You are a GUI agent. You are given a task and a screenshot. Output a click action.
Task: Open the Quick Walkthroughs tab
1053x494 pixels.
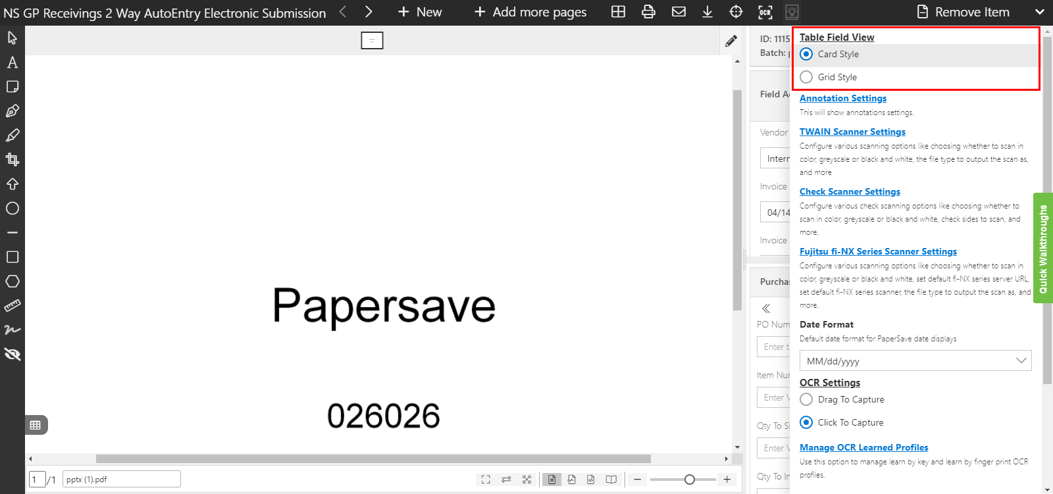tap(1043, 248)
